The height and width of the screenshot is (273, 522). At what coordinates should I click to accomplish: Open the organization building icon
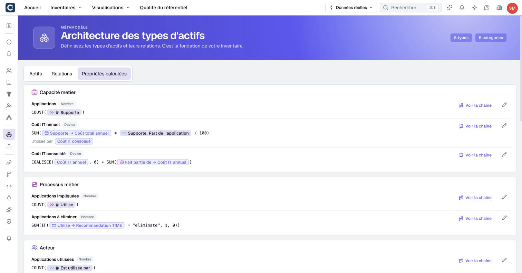pyautogui.click(x=499, y=8)
